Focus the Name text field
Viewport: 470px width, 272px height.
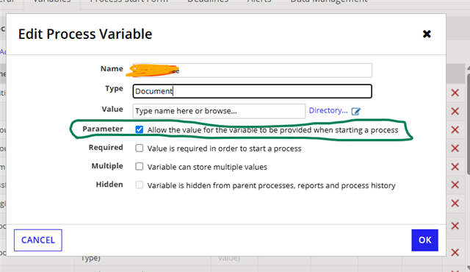pos(253,71)
